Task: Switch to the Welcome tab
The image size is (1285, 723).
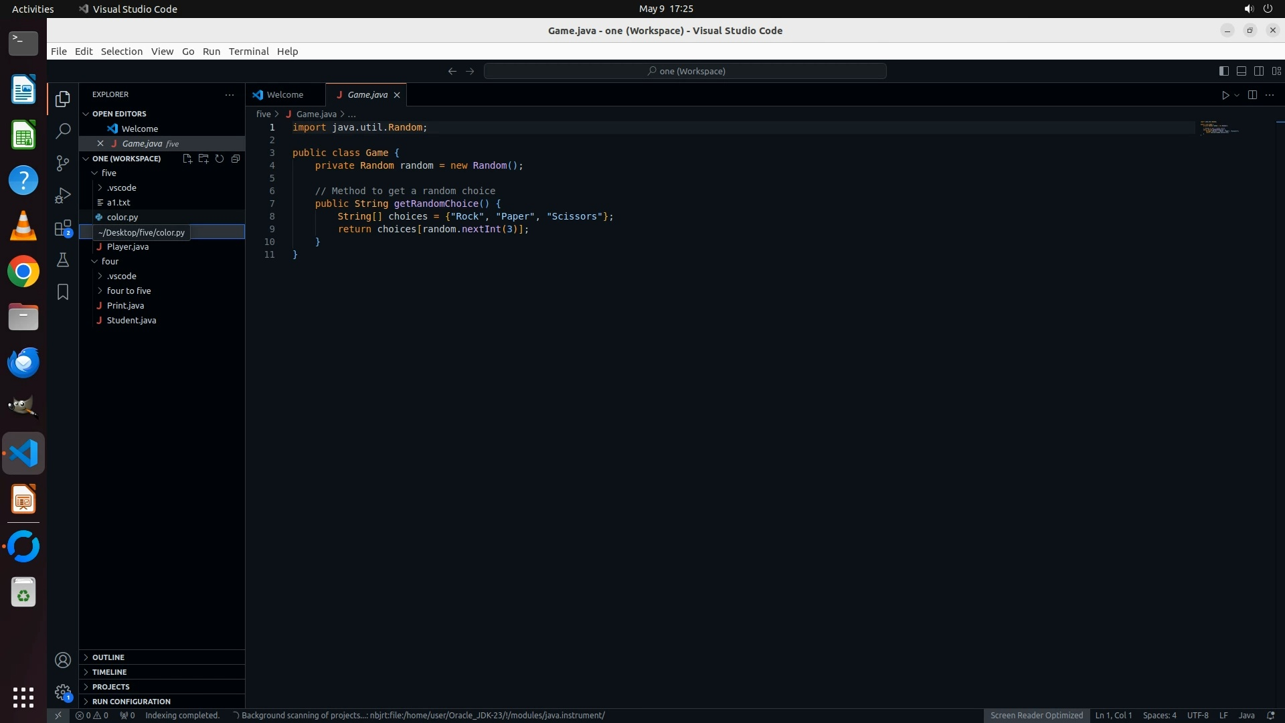Action: click(284, 95)
